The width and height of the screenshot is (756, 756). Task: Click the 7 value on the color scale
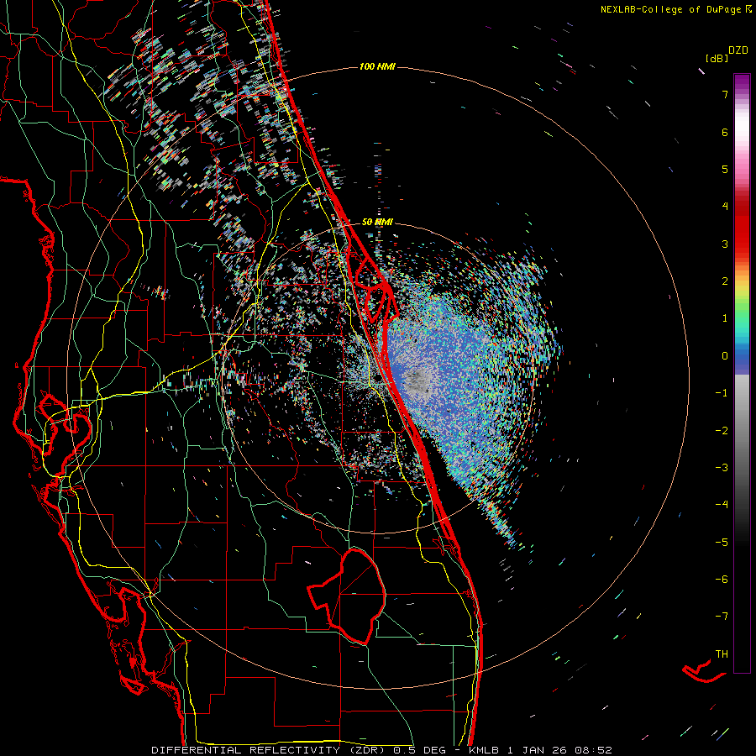[x=725, y=94]
